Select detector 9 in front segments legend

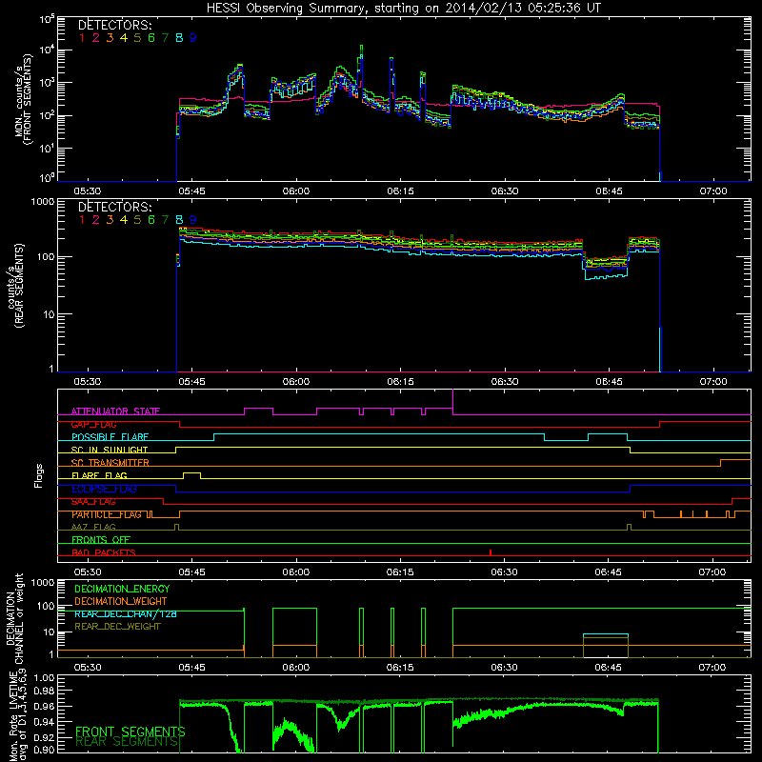coord(193,38)
